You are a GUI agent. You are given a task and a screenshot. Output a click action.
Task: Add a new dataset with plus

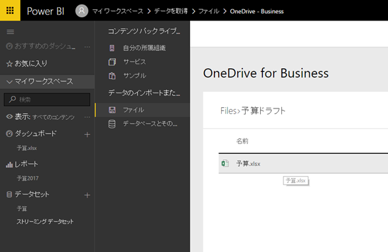[87, 195]
